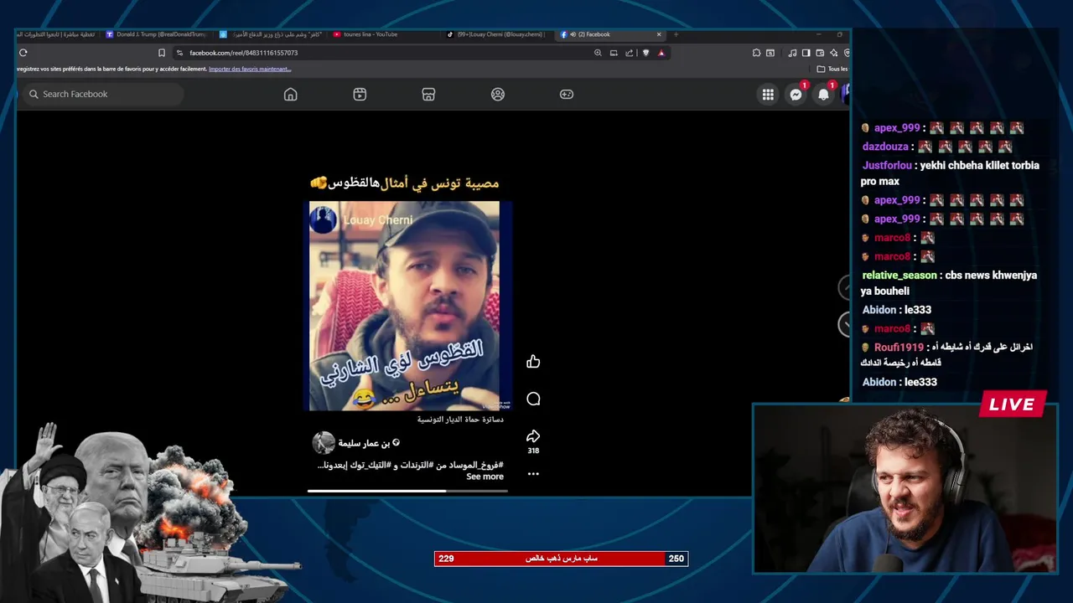Close the Facebook tab
Image resolution: width=1073 pixels, height=603 pixels.
pyautogui.click(x=659, y=34)
